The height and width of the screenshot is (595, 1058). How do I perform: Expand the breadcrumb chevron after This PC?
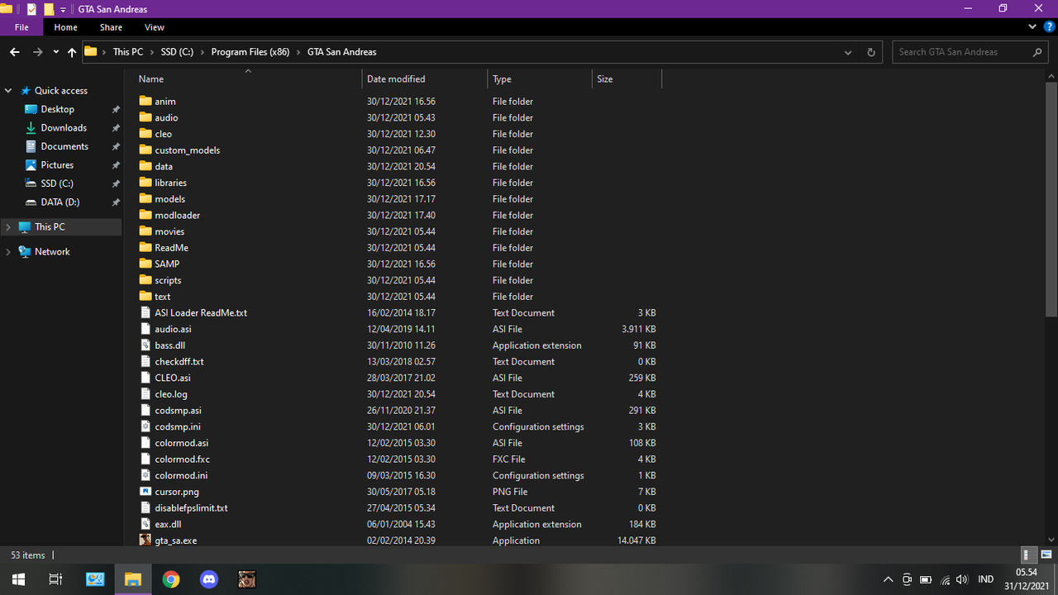tap(152, 52)
